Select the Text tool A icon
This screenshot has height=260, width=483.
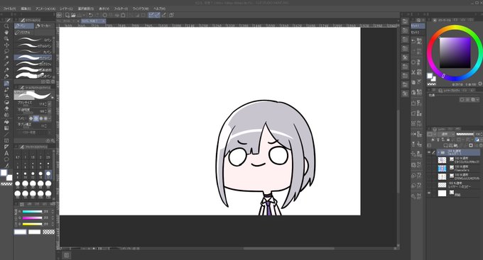[6, 153]
